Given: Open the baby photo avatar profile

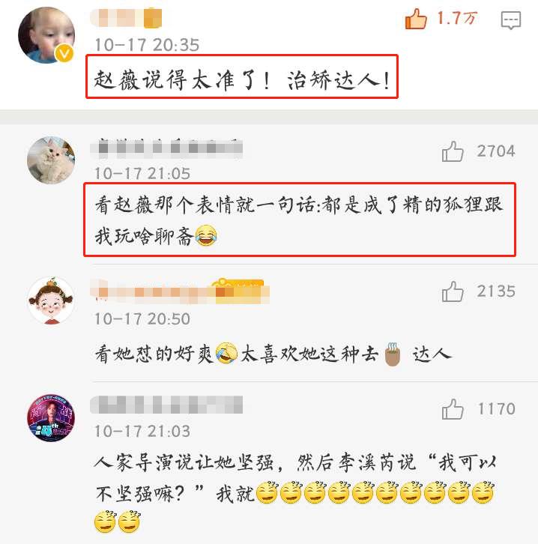Looking at the screenshot, I should coord(46,35).
